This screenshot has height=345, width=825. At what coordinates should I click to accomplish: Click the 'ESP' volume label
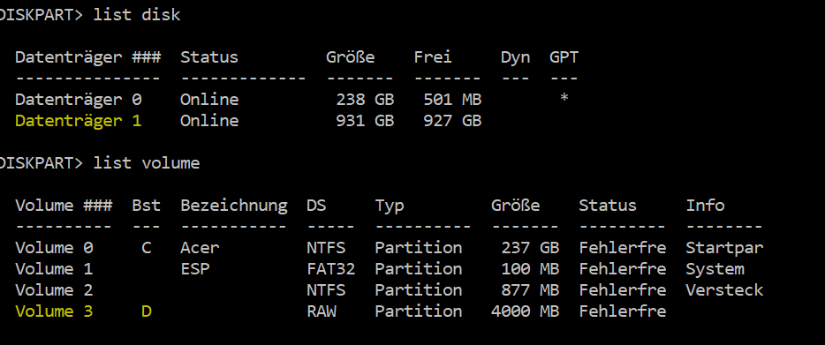coord(195,269)
